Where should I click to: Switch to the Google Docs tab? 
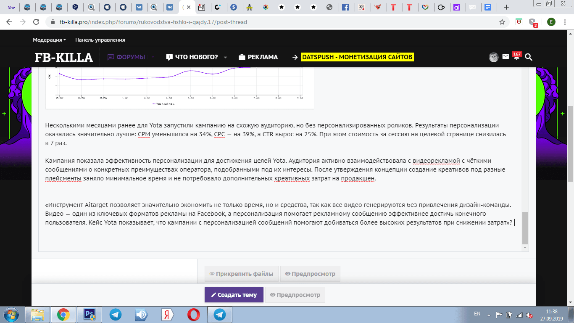(487, 7)
